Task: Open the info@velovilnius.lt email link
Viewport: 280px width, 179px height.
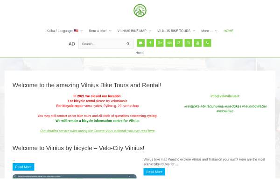Action: (x=225, y=96)
